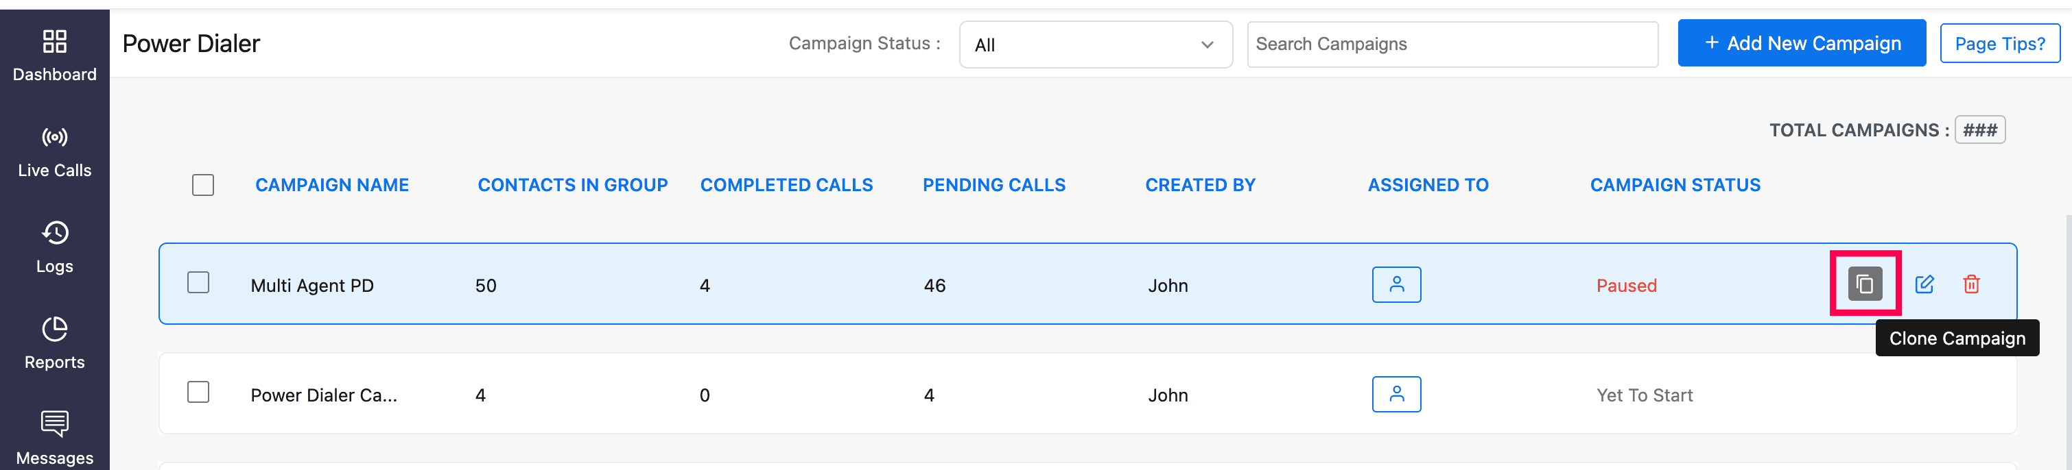
Task: Delete the Multi Agent PD campaign
Action: 1970,284
